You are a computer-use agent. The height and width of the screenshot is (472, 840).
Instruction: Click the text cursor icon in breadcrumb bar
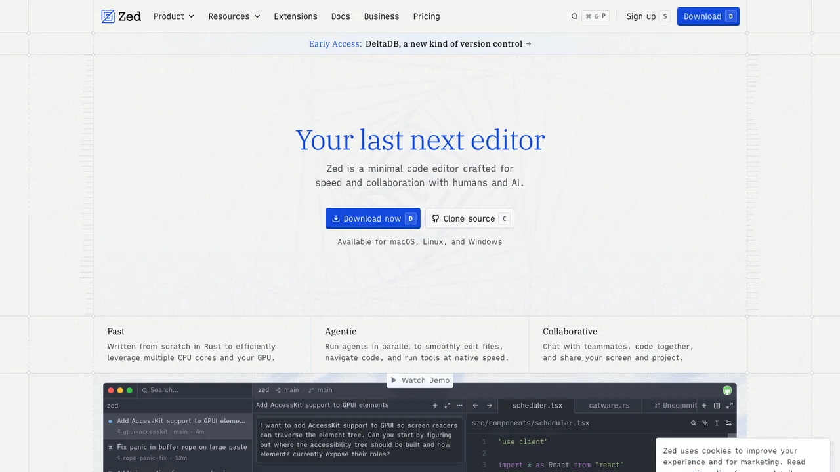click(717, 423)
